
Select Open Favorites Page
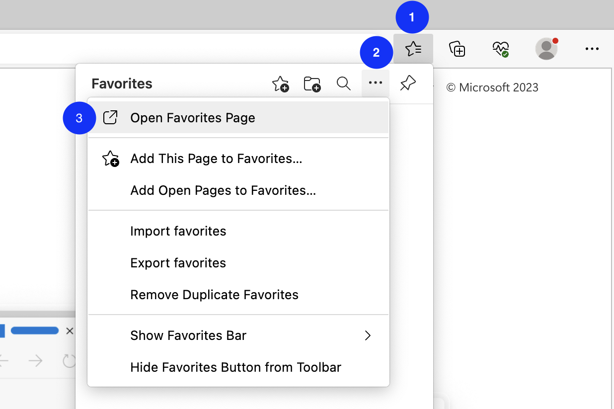pyautogui.click(x=238, y=118)
